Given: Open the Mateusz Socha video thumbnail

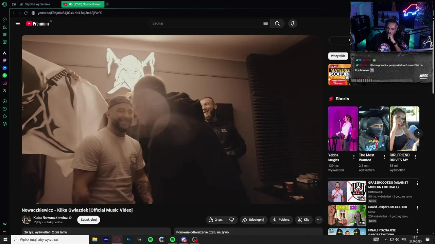Looking at the screenshot, I should click(x=340, y=75).
